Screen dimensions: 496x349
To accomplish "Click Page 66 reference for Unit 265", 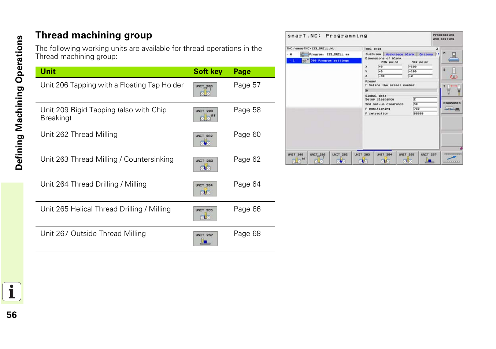I will point(247,209).
